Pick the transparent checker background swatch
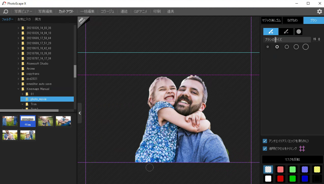The height and width of the screenshot is (184, 324). (268, 169)
